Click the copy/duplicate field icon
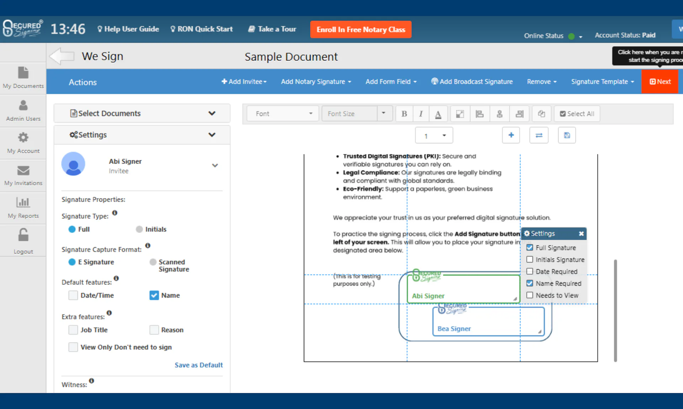 tap(541, 114)
